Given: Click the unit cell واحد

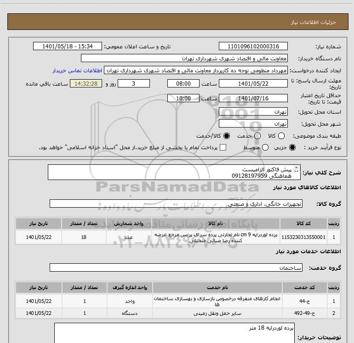Looking at the screenshot, I should (130, 301).
